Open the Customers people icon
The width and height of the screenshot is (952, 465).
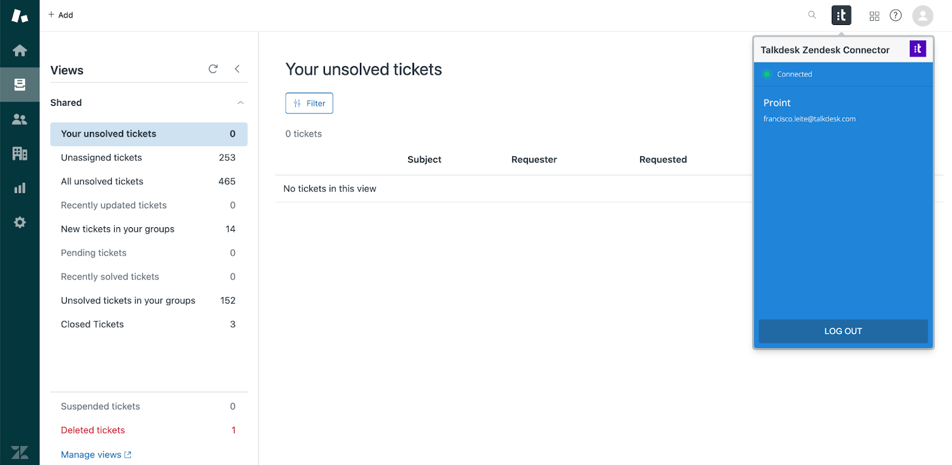[x=20, y=119]
